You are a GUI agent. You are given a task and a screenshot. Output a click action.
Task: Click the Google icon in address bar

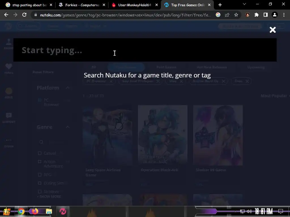pyautogui.click(x=218, y=15)
